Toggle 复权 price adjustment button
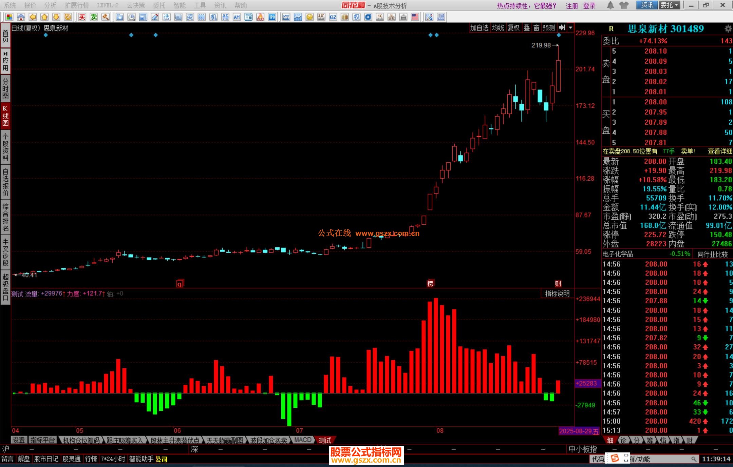This screenshot has width=733, height=467. pos(513,28)
